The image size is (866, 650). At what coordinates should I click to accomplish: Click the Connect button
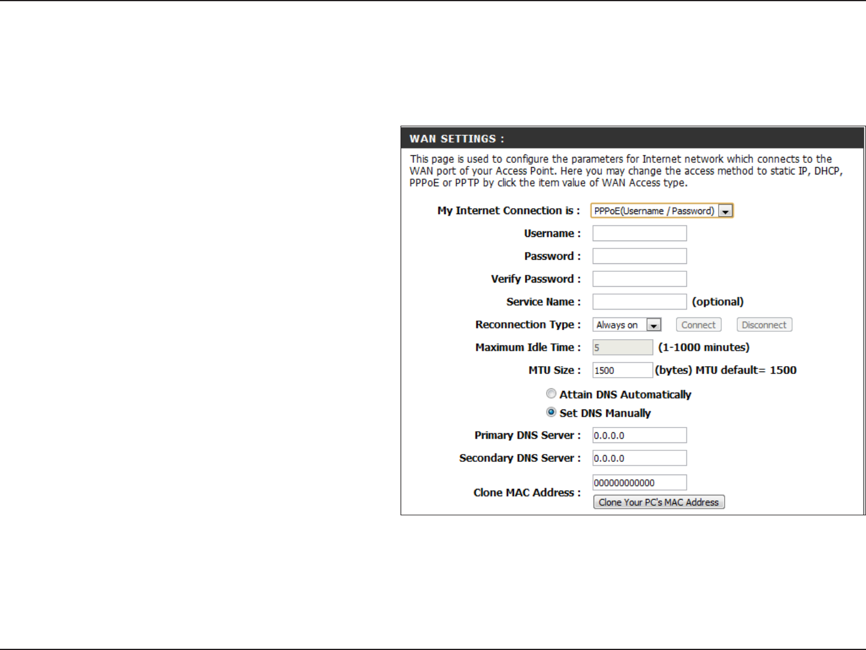pos(698,325)
